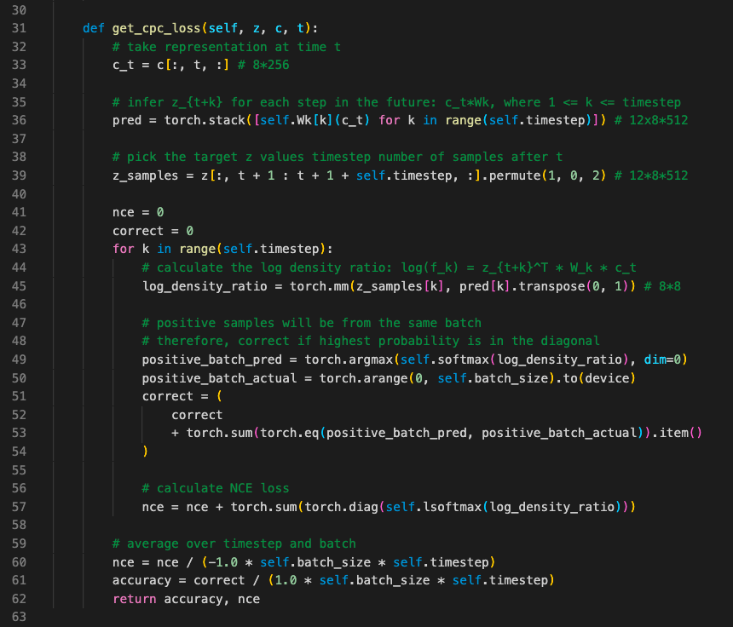Click the comment '8*8' on line 45

tap(663, 286)
